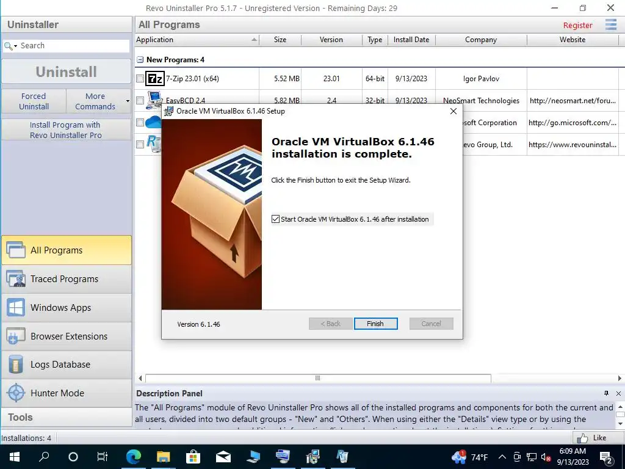
Task: Switch to Windows Apps view
Action: click(67, 308)
